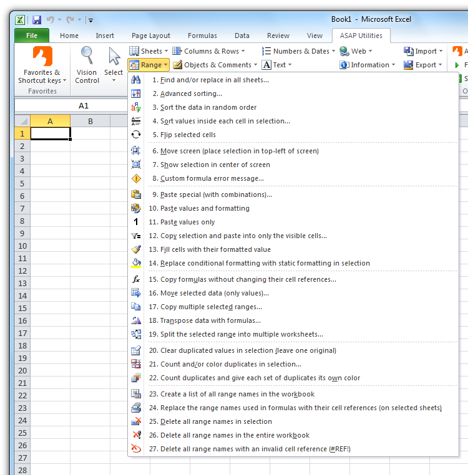Click cell A1 in the worksheet
This screenshot has width=468, height=475.
[x=50, y=133]
